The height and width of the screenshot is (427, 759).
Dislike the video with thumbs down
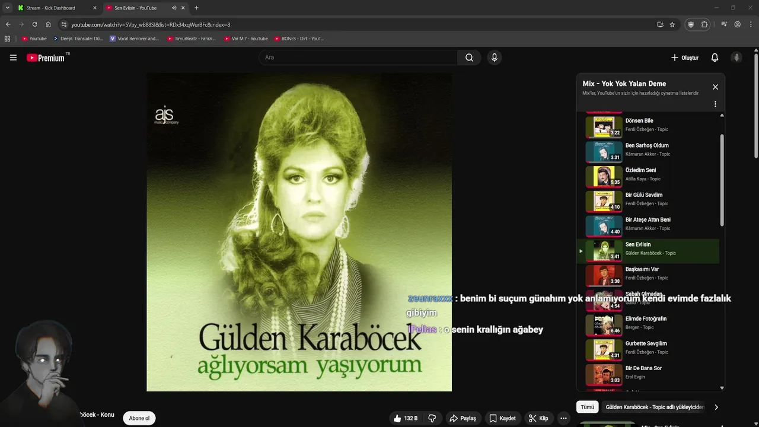point(432,418)
